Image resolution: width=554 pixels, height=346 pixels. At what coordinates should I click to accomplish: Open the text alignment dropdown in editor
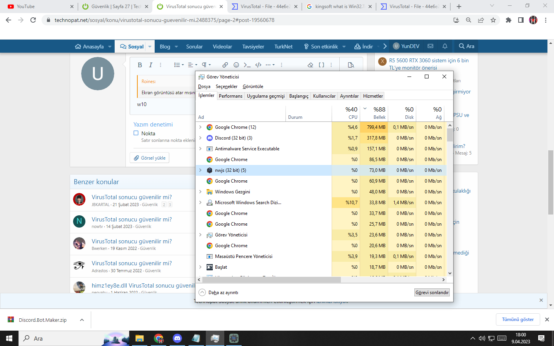192,65
